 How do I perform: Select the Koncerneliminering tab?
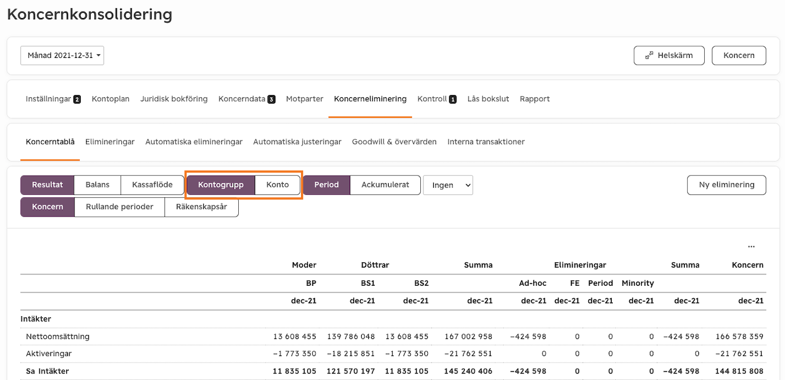pyautogui.click(x=371, y=99)
